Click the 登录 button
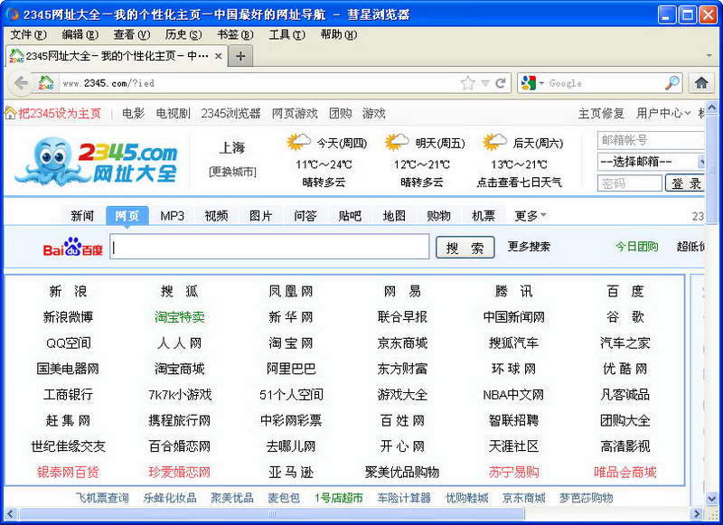723x525 pixels. click(x=686, y=183)
